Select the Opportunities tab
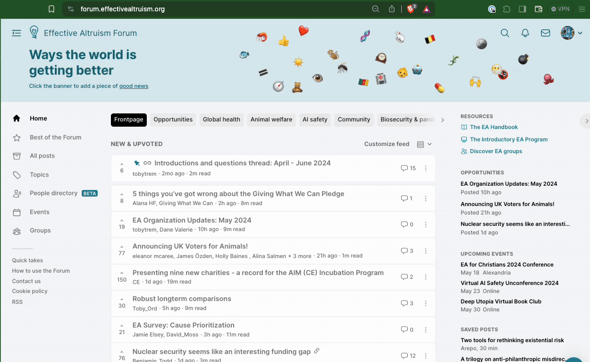The width and height of the screenshot is (590, 362). click(x=173, y=120)
